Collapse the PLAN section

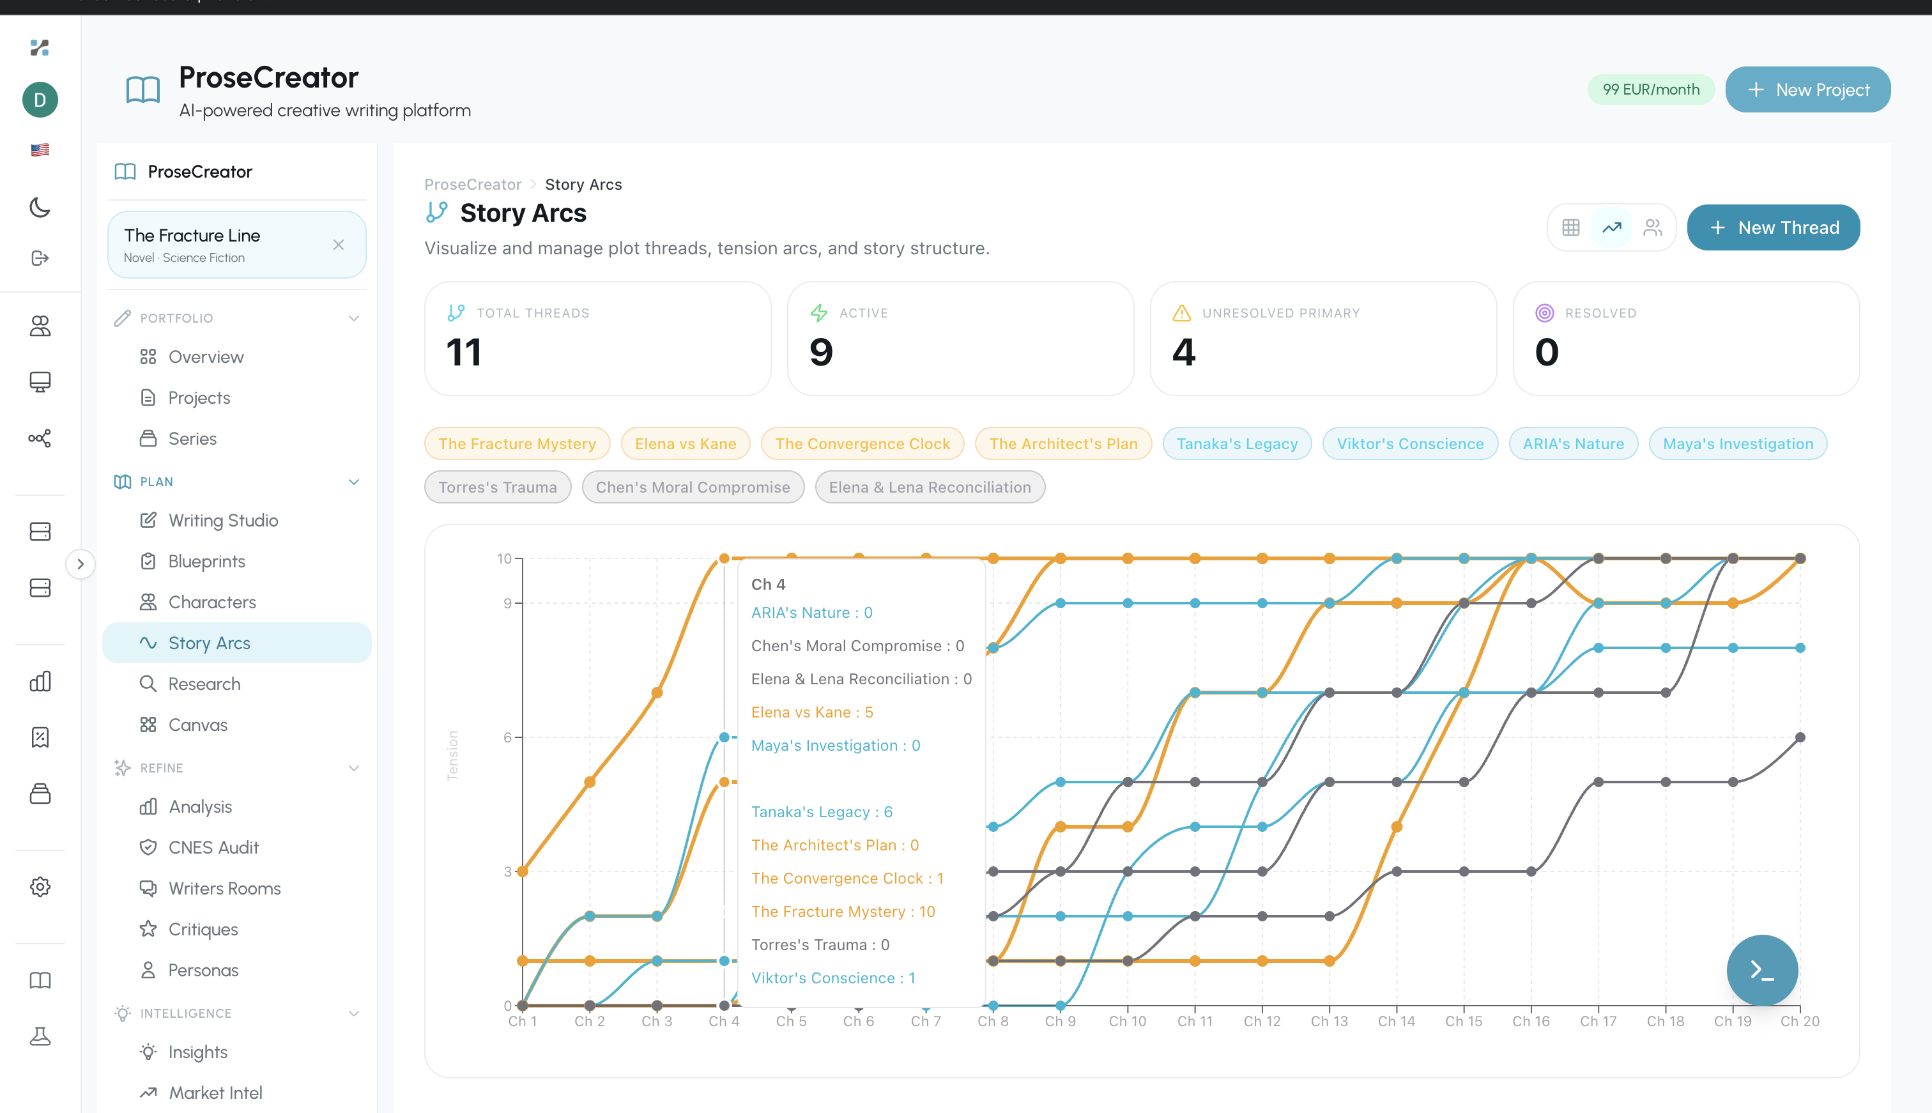click(x=354, y=482)
